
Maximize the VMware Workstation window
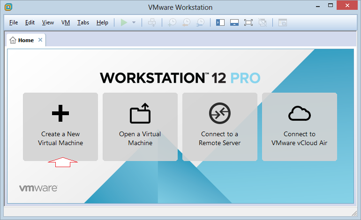331,5
